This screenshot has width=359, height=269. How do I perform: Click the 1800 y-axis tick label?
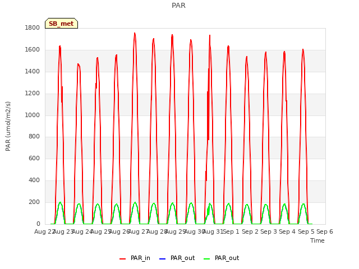click(33, 27)
